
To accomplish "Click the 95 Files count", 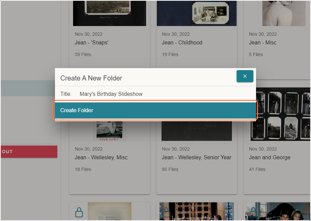I will pos(170,169).
